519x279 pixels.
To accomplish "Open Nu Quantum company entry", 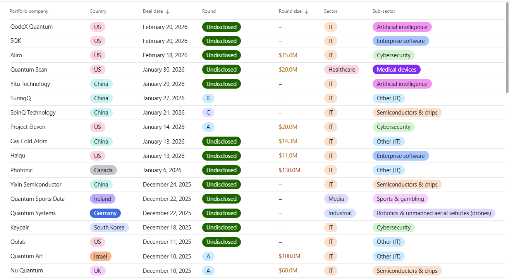I will 27,270.
